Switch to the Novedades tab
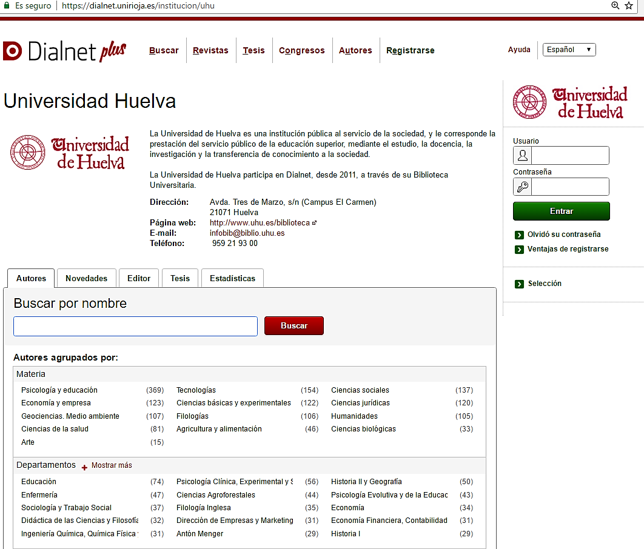Viewport: 644px width, 549px height. coord(86,278)
